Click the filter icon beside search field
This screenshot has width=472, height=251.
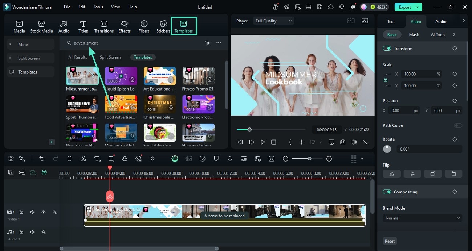pos(207,43)
